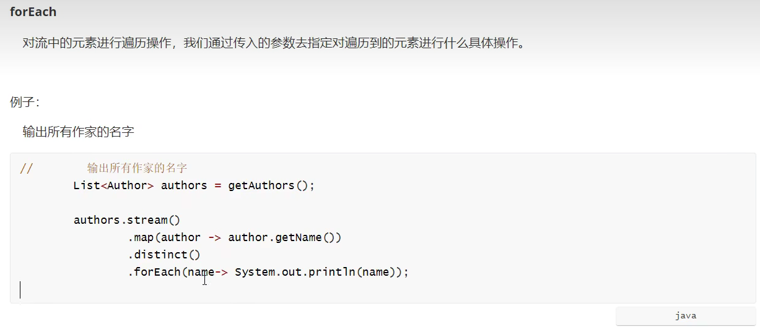
Task: Click the blank line between the code statements
Action: tap(186, 203)
